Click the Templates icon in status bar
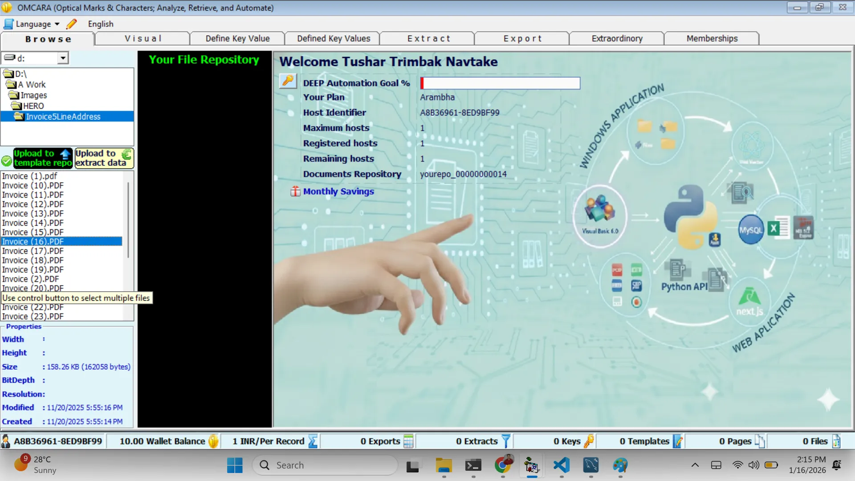This screenshot has height=481, width=855. pos(677,441)
